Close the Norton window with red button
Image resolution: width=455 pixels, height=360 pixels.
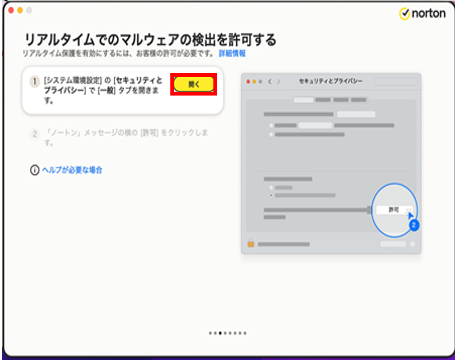11,10
